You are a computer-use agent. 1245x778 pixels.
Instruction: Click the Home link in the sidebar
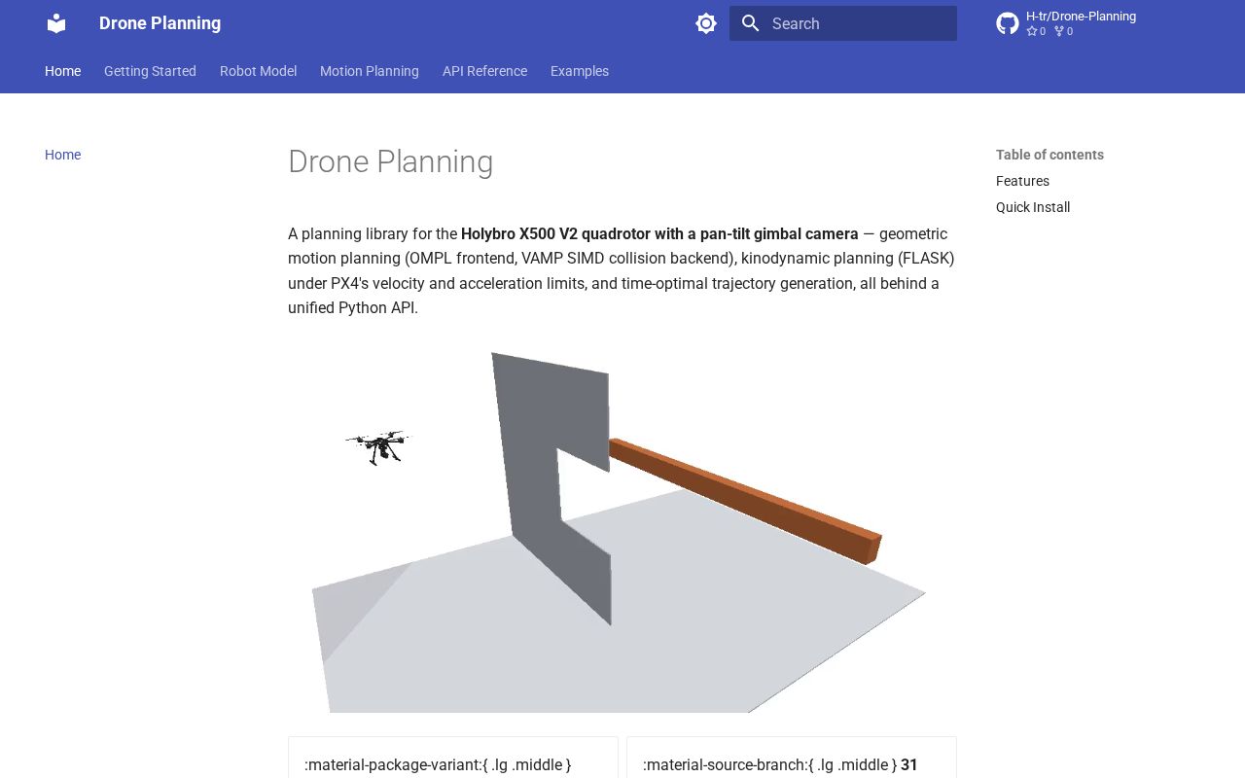(63, 155)
